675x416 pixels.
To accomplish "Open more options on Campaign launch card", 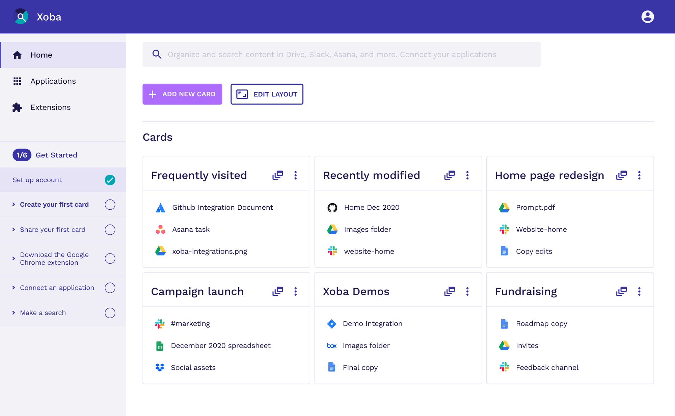I will (x=295, y=291).
